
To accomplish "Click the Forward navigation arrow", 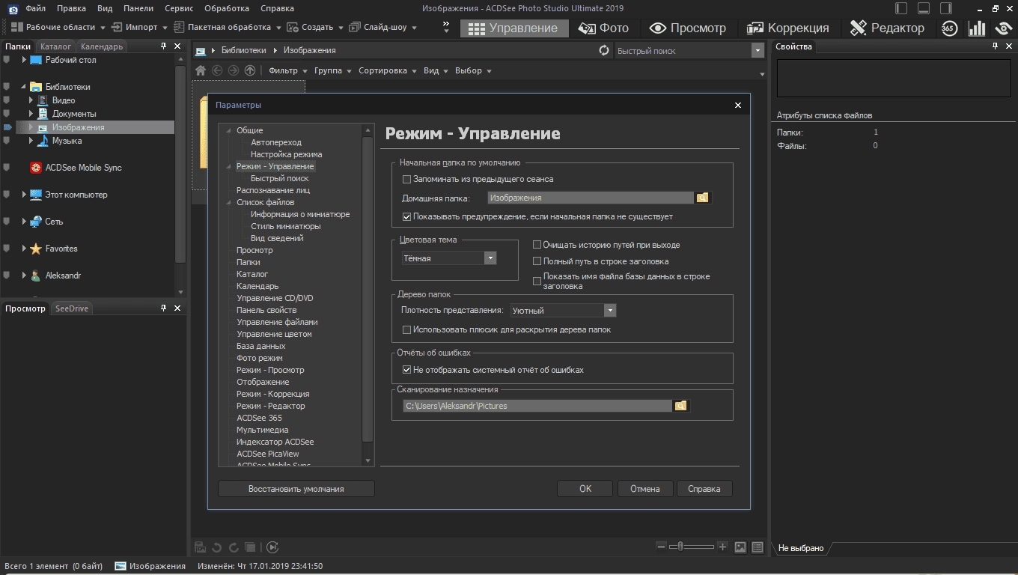I will tap(234, 70).
